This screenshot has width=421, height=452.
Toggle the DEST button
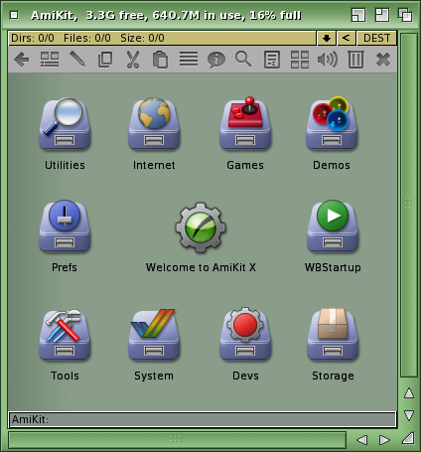pyautogui.click(x=376, y=38)
